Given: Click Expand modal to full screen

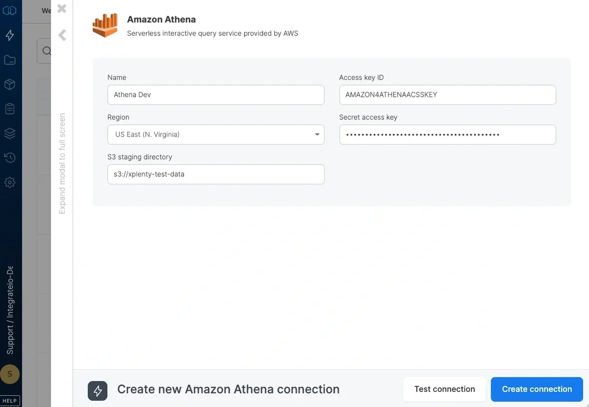Looking at the screenshot, I should (x=61, y=162).
